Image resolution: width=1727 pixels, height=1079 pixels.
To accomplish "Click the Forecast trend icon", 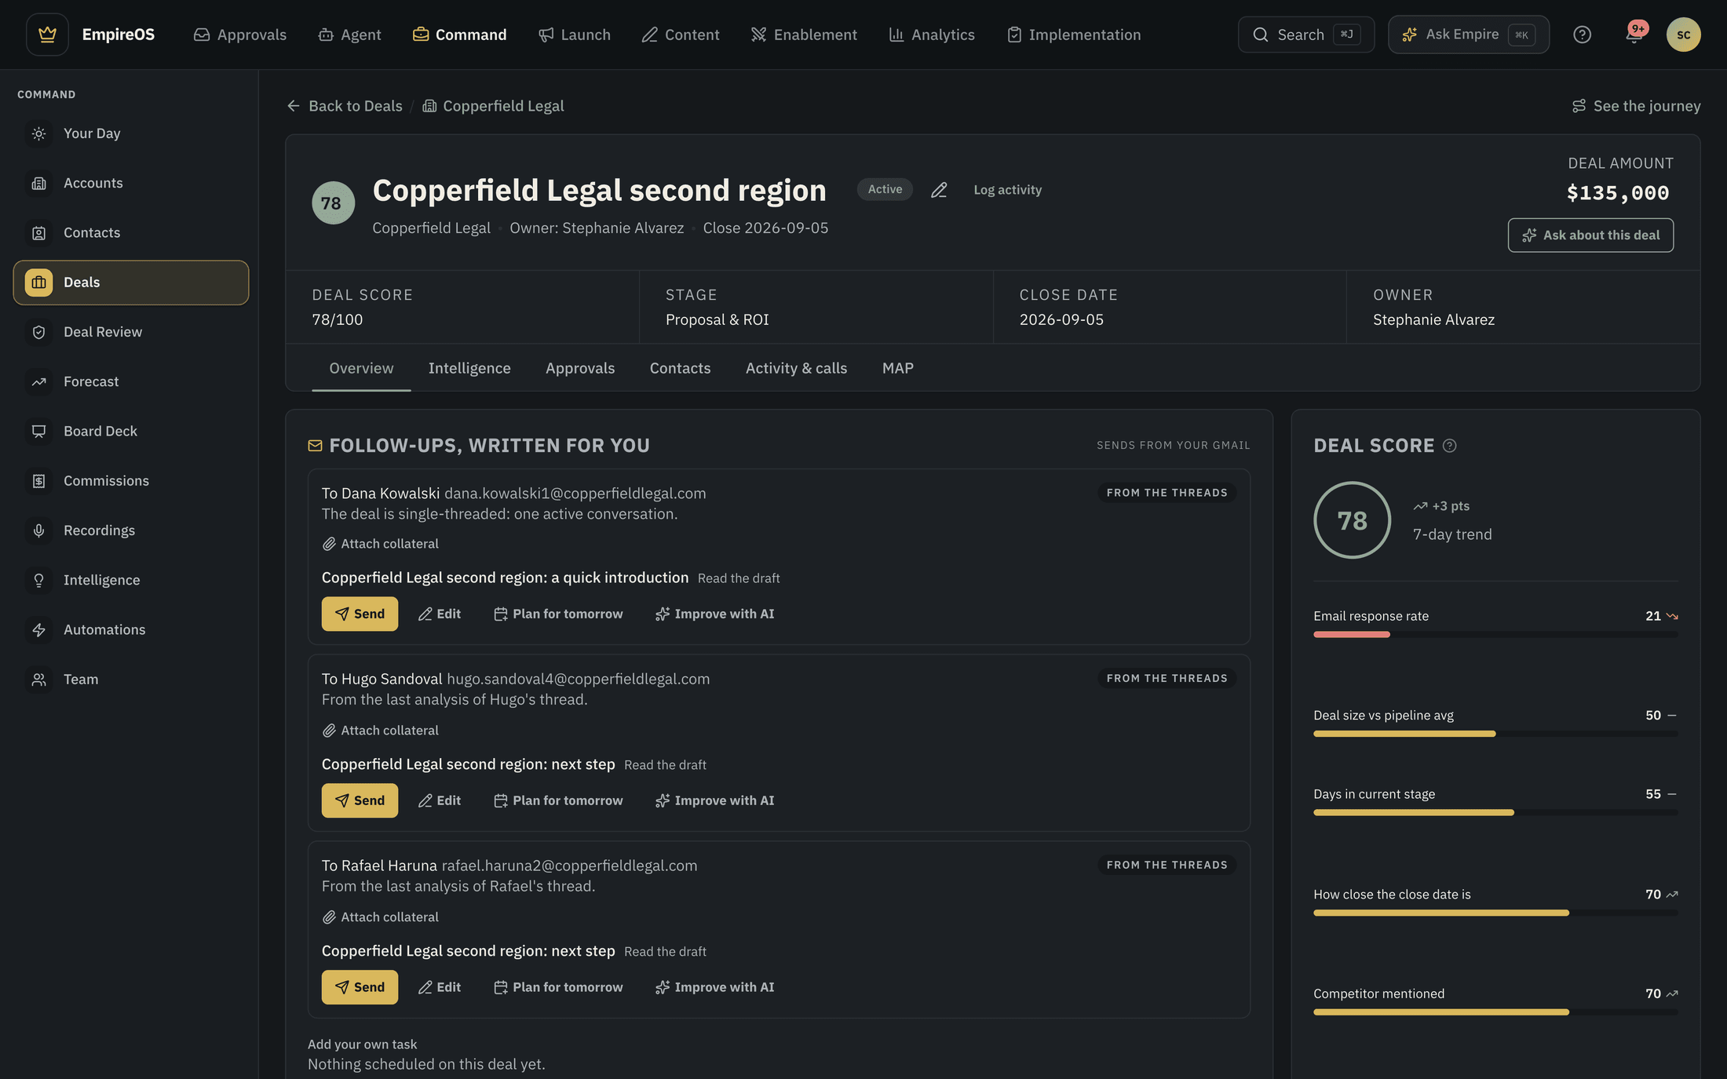I will click(x=38, y=381).
